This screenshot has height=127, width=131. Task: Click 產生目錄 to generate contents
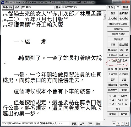pyautogui.click(x=124, y=45)
